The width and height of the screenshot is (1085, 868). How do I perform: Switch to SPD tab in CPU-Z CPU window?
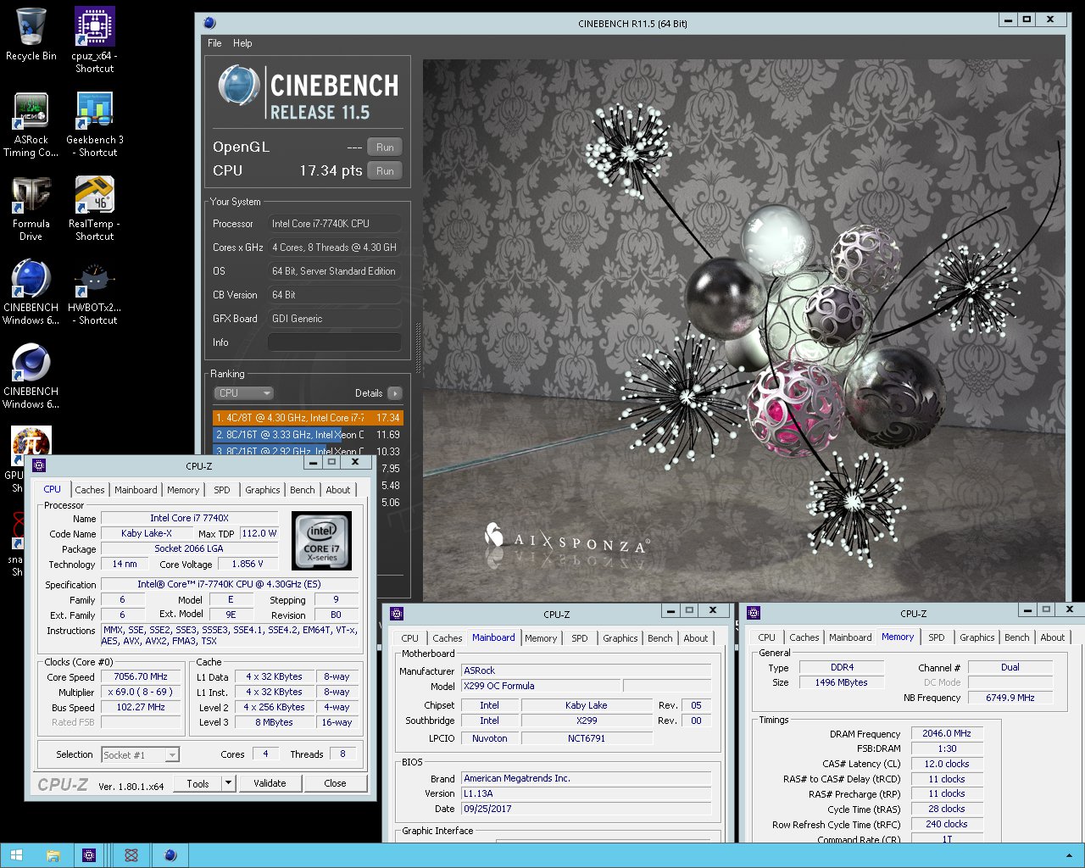pyautogui.click(x=222, y=490)
